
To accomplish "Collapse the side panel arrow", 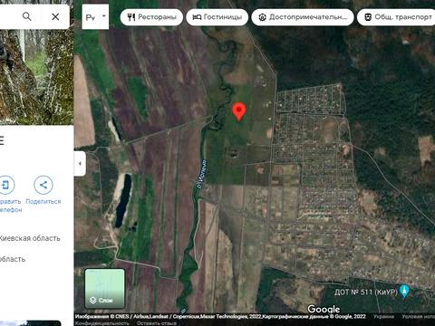I will (80, 163).
